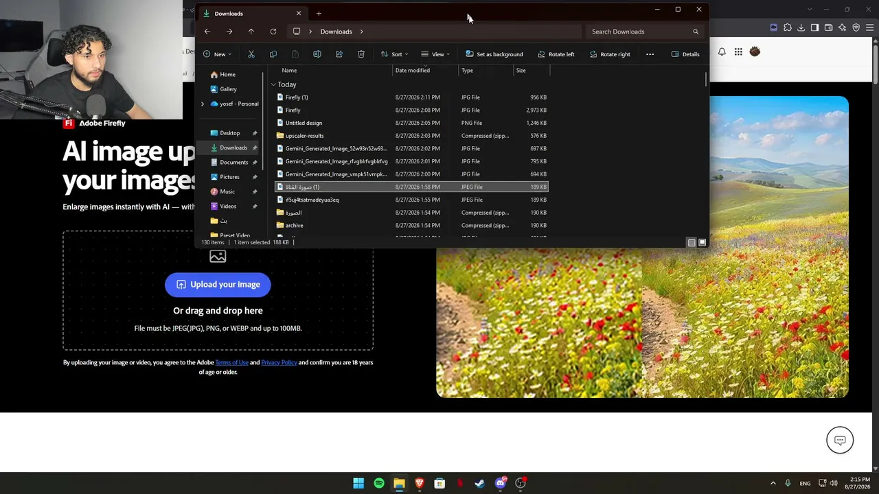The height and width of the screenshot is (494, 879).
Task: Click Rotate left
Action: point(556,54)
